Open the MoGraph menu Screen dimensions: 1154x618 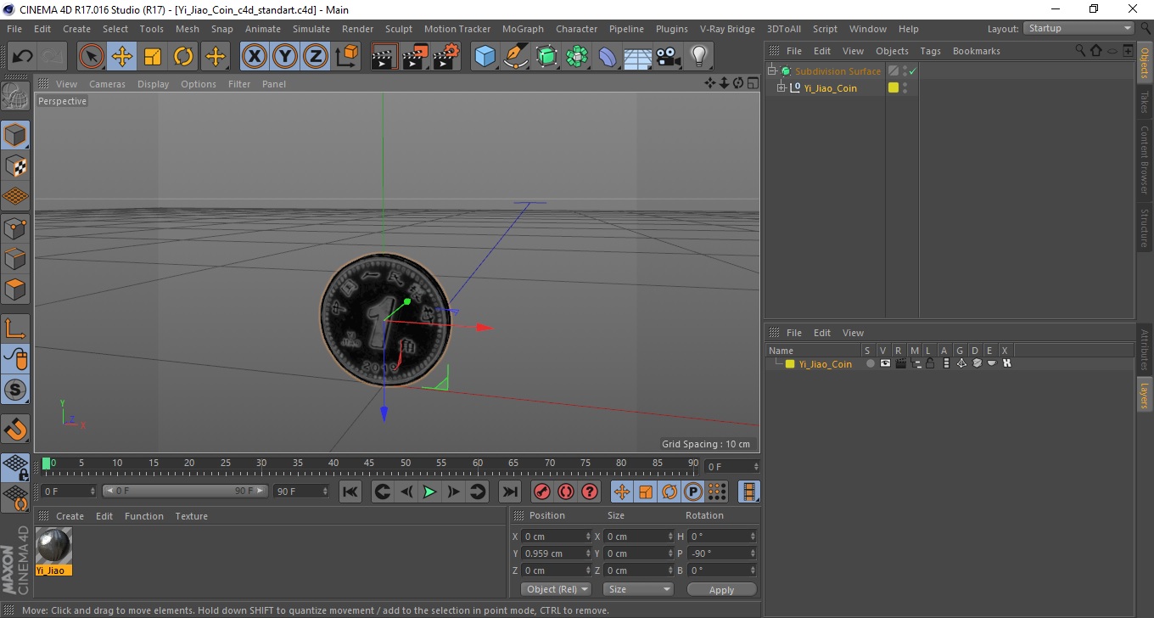pos(523,29)
